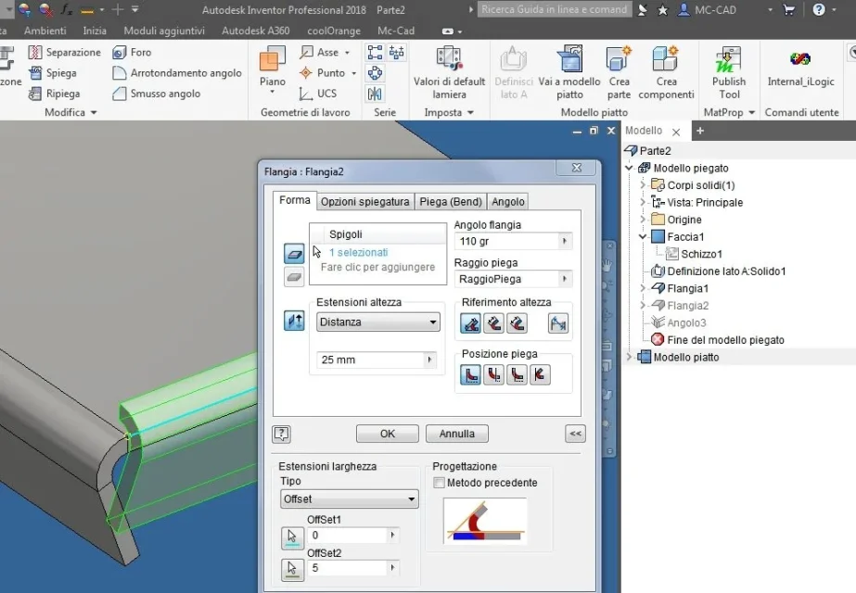Open the Distanza height extension dropdown
856x593 pixels.
[377, 322]
